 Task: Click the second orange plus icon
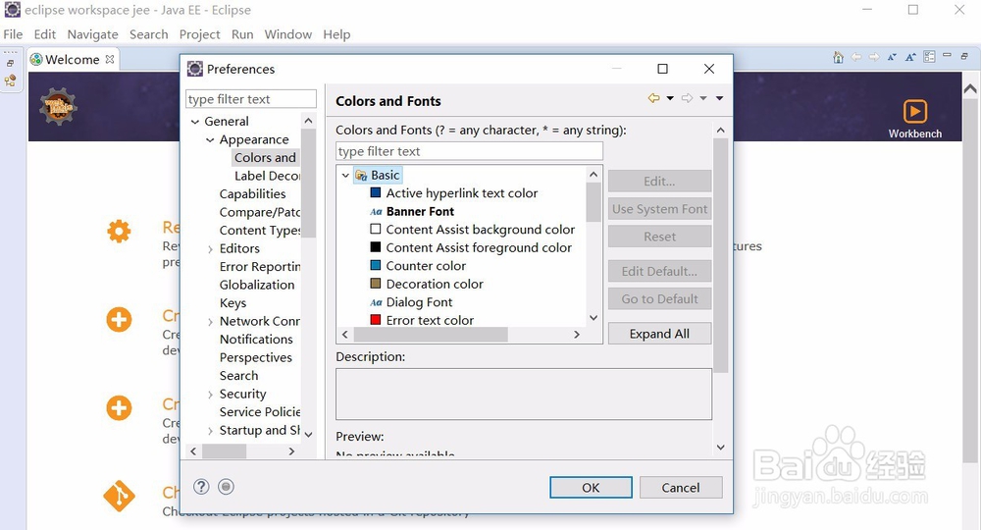(x=119, y=408)
